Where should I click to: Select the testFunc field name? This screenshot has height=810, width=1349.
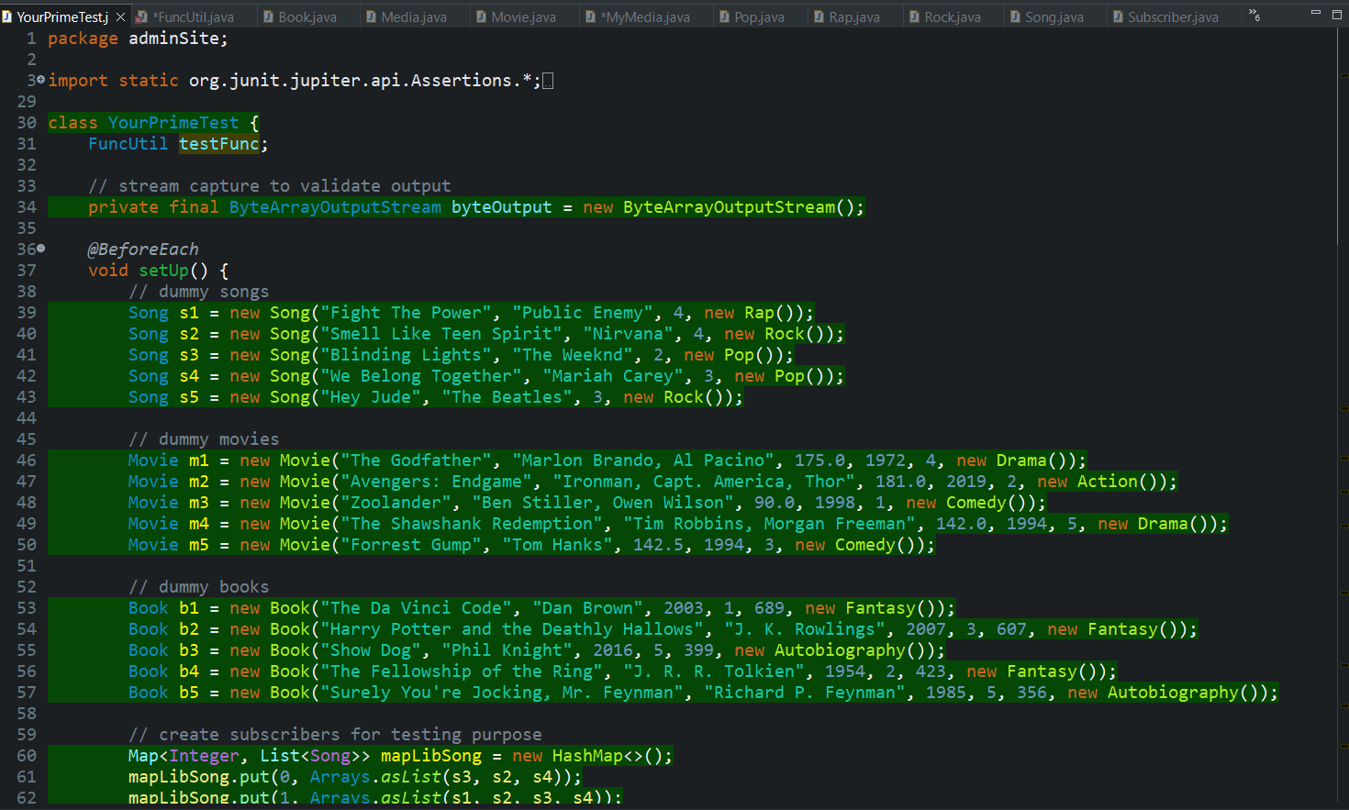pos(219,144)
